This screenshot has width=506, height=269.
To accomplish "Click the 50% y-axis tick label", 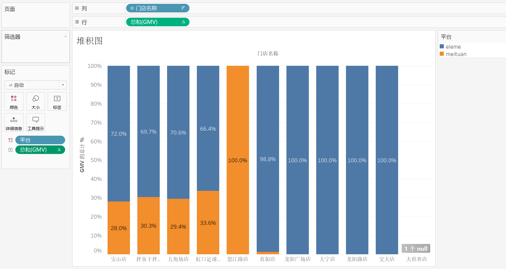I will (x=96, y=160).
